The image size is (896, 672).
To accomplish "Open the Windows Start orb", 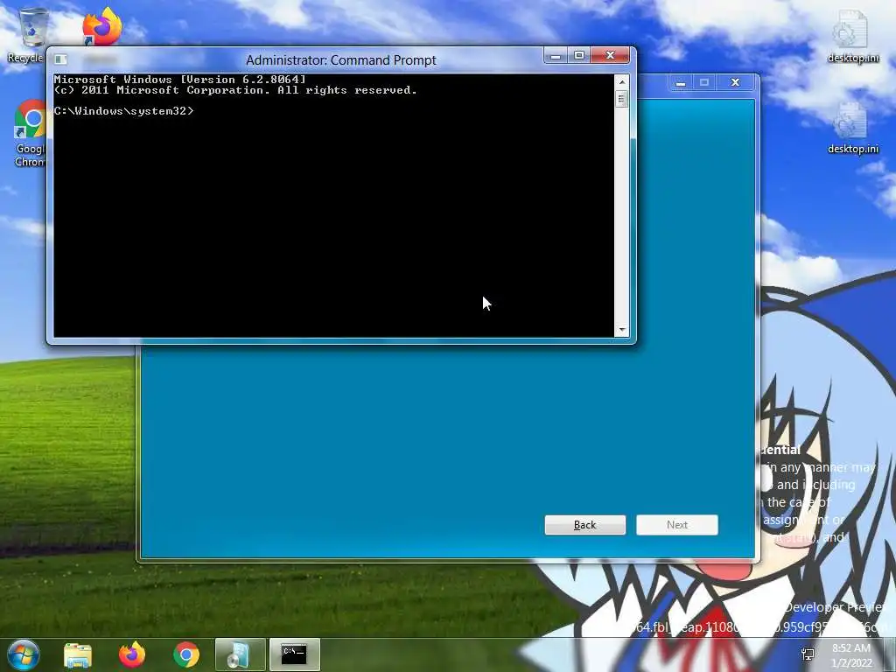I will click(x=24, y=654).
